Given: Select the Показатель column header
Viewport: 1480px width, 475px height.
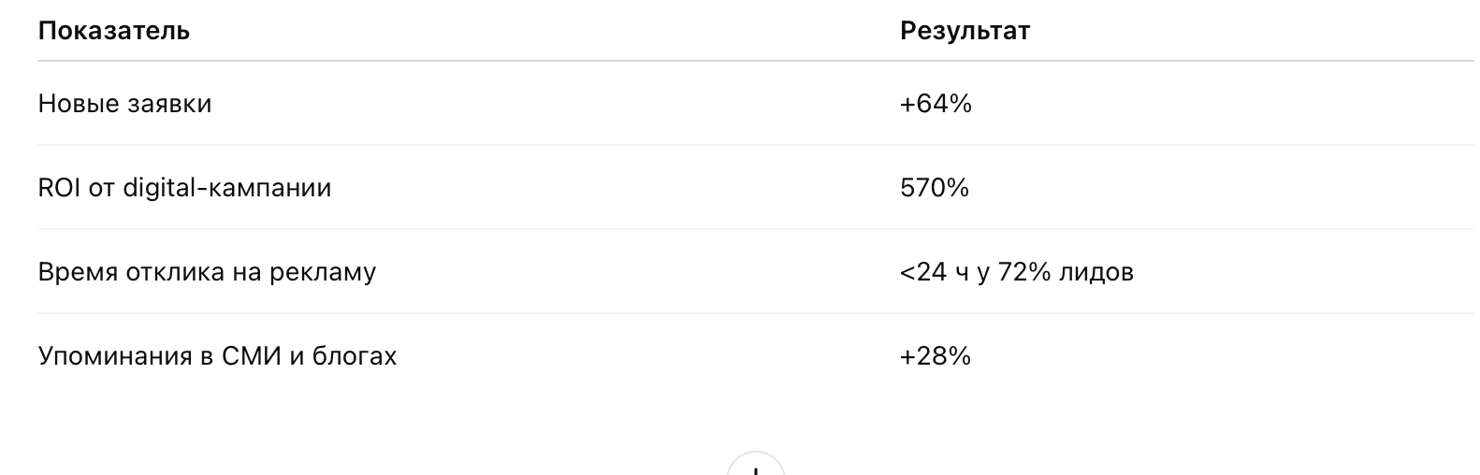Looking at the screenshot, I should pyautogui.click(x=114, y=31).
